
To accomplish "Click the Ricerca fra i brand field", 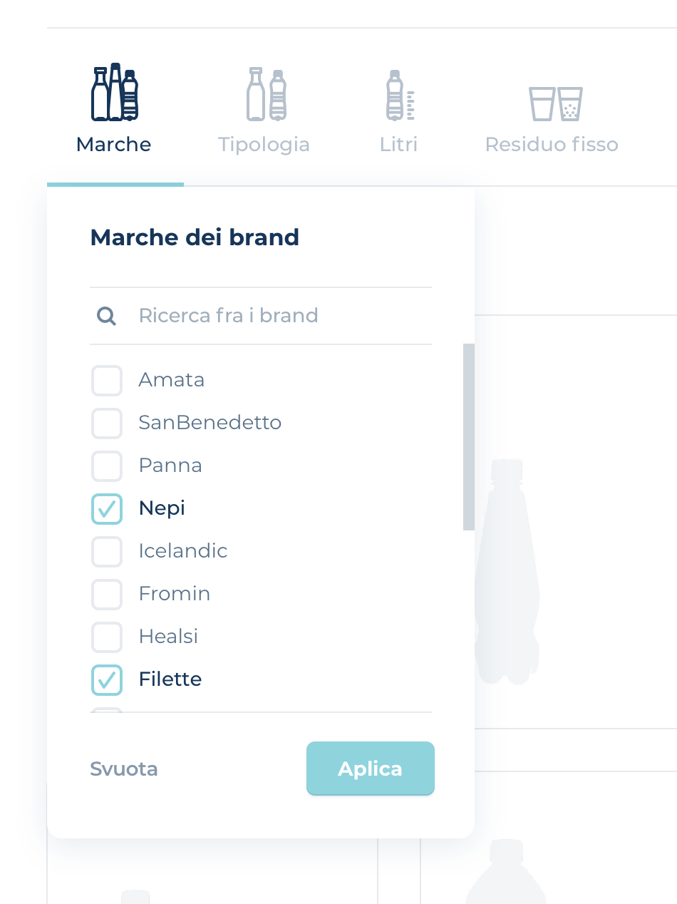I will tap(278, 315).
